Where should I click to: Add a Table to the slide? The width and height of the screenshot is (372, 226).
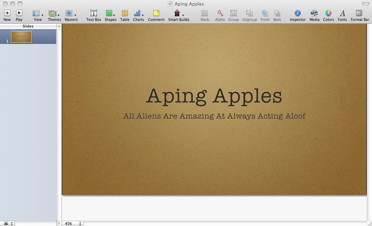(x=125, y=14)
